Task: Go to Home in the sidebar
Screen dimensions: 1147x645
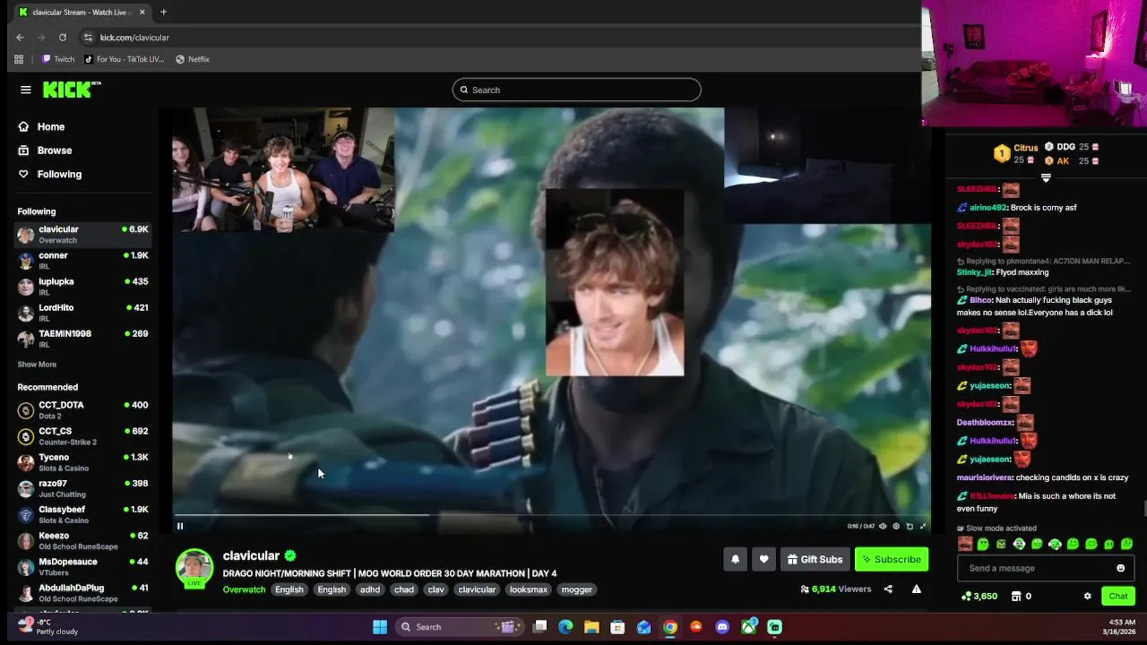Action: point(41,127)
